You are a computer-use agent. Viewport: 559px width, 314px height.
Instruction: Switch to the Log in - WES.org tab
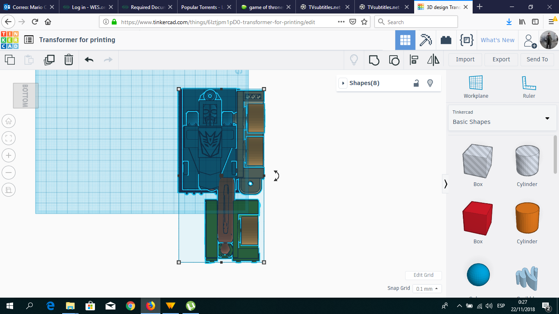[x=88, y=7]
